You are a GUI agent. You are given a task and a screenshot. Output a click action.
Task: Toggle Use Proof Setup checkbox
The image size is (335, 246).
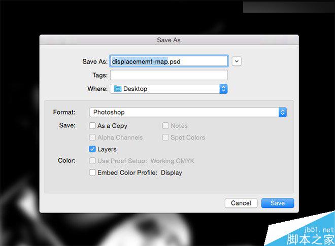[92, 161]
